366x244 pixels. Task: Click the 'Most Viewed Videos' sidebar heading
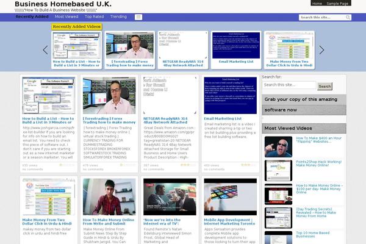pyautogui.click(x=304, y=129)
